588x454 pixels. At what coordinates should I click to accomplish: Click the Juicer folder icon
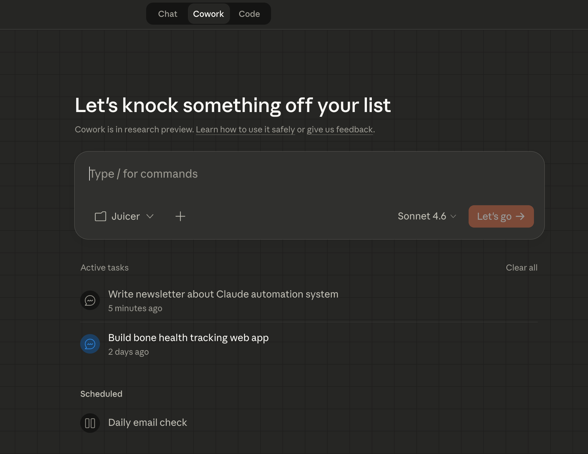tap(101, 216)
